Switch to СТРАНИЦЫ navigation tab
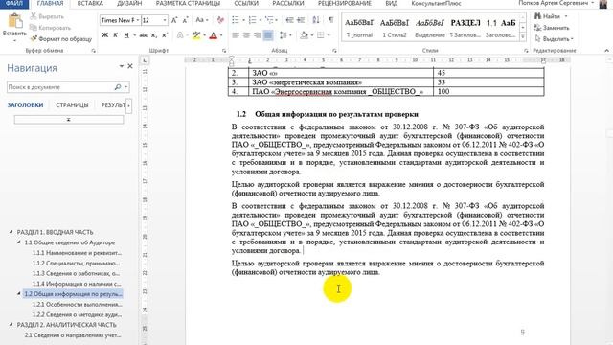 pos(72,105)
